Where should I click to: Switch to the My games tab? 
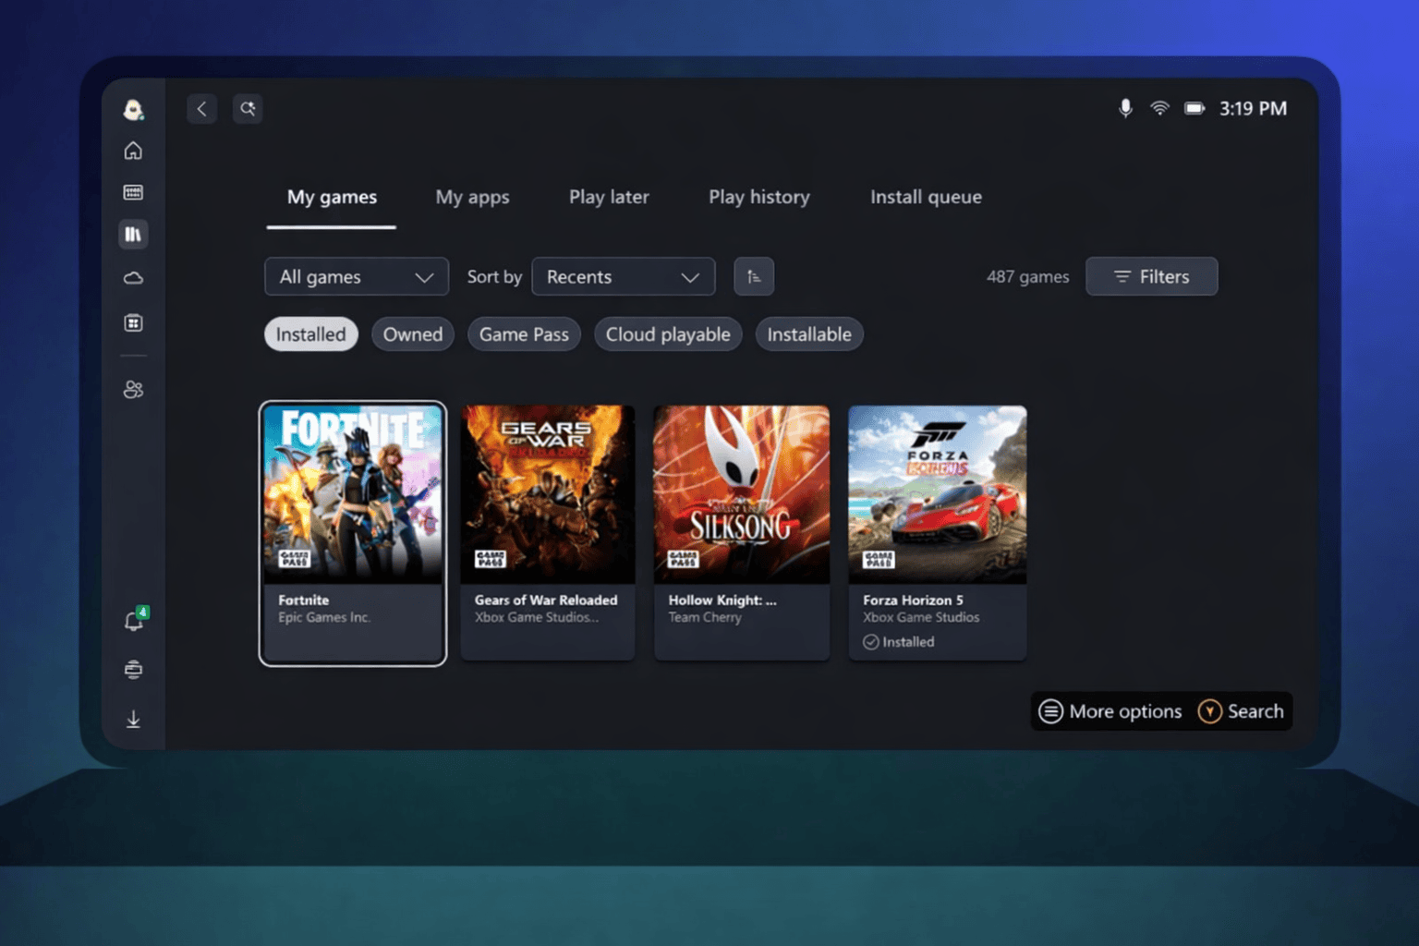coord(332,198)
